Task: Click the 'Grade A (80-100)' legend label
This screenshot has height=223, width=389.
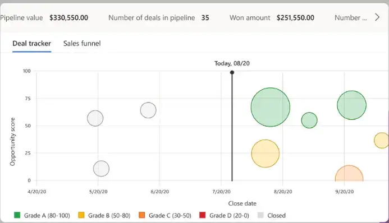Action: [47, 215]
